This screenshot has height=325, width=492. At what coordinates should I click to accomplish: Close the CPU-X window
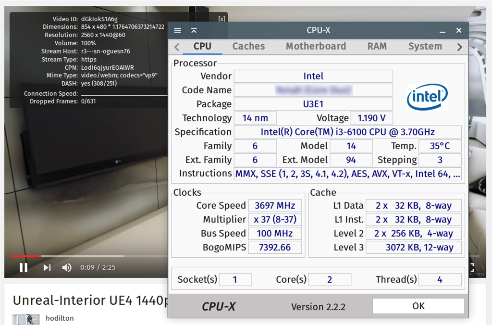pos(459,30)
